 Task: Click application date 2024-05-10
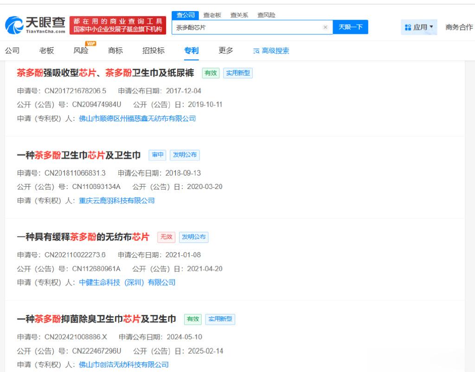[x=184, y=337]
